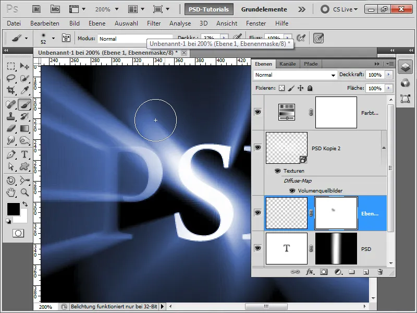
Task: Open layer blend mode dropdown
Action: (x=295, y=75)
